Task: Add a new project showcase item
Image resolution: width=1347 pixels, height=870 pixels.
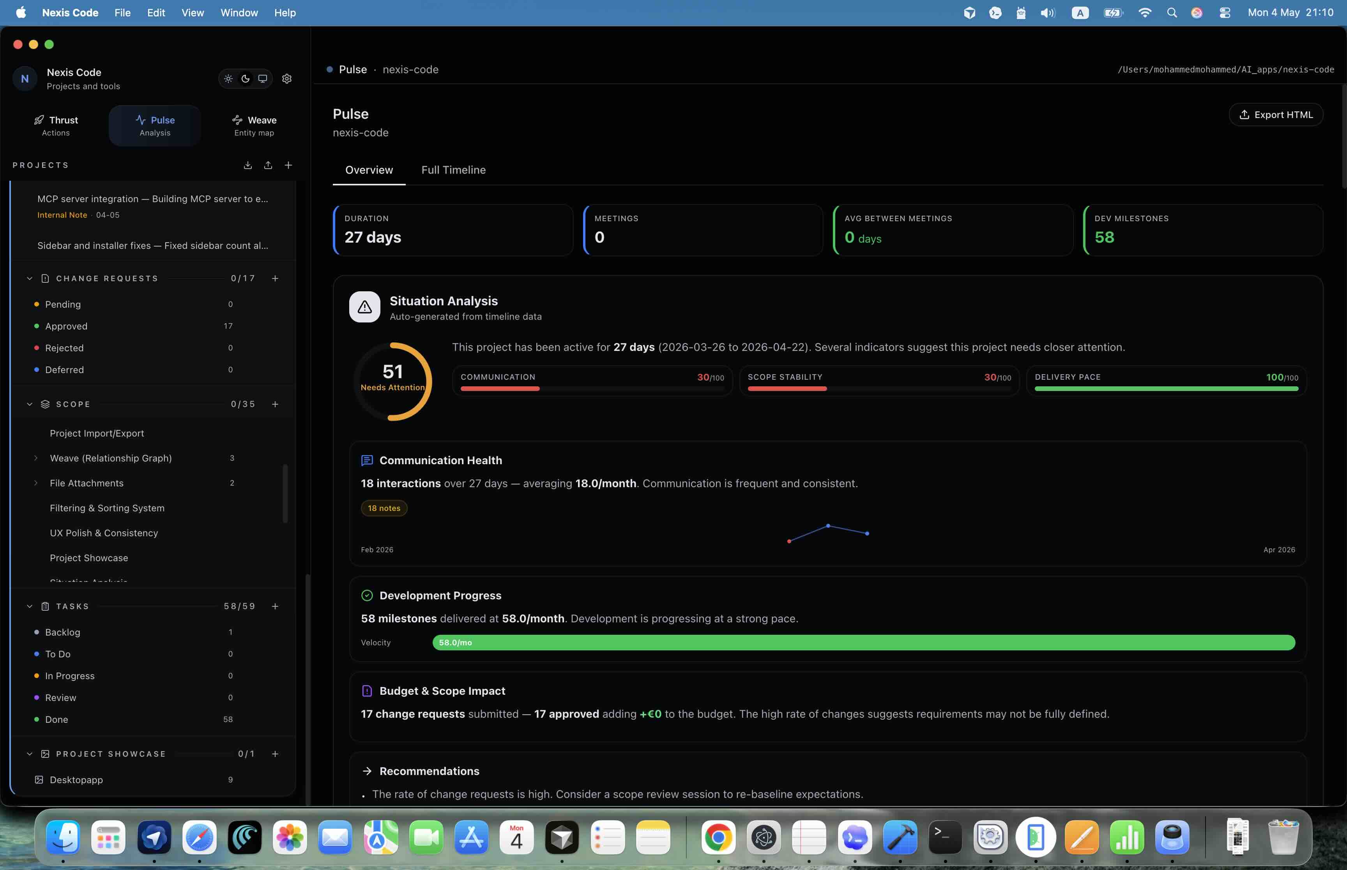Action: 275,754
